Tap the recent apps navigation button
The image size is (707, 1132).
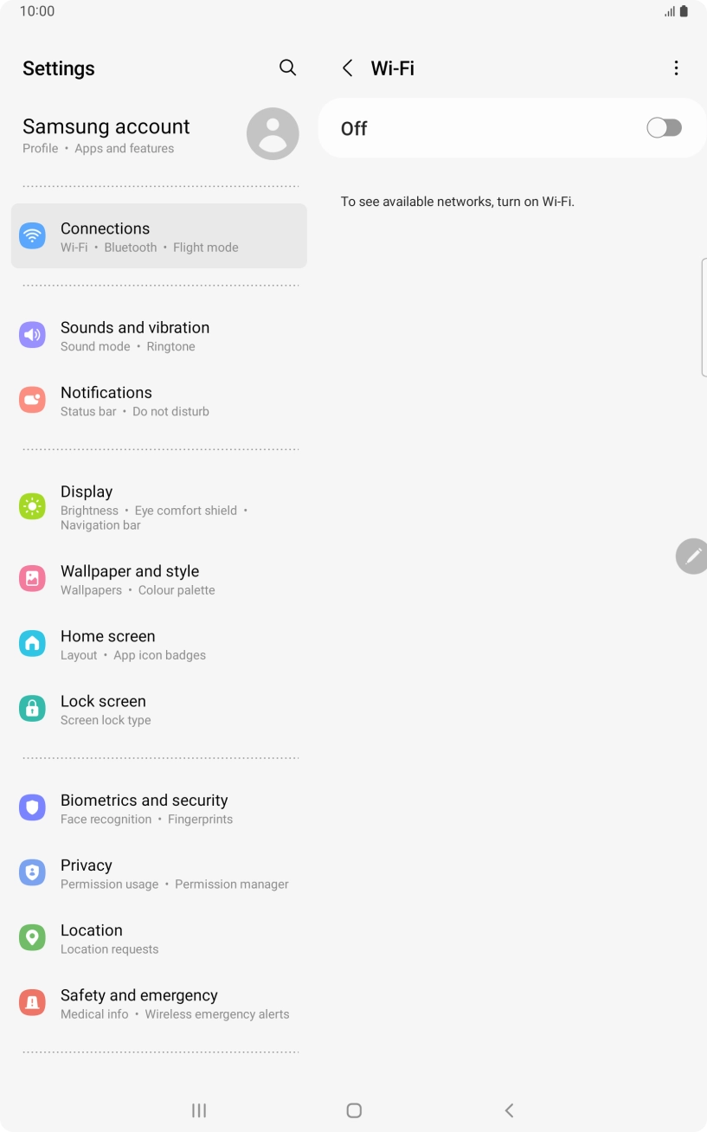point(199,1110)
